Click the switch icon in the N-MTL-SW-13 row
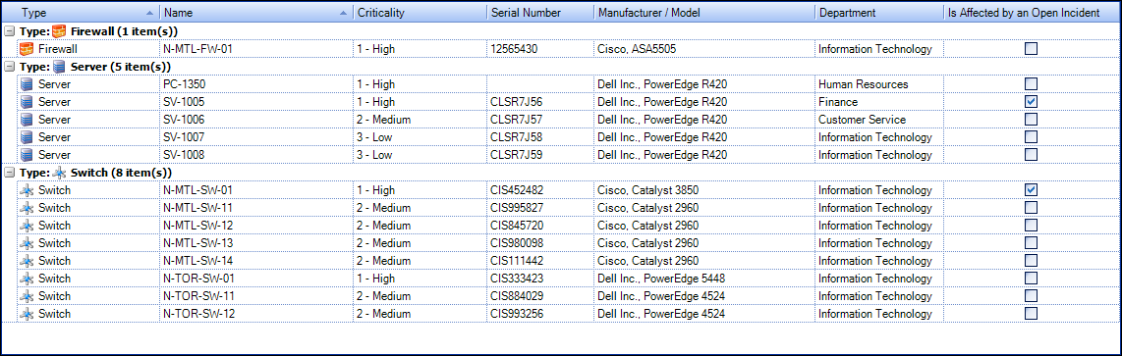 (x=28, y=243)
